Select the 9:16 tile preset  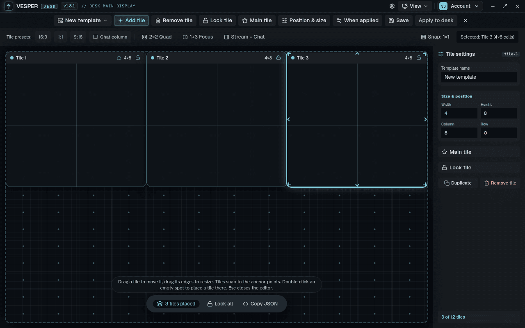click(x=78, y=37)
